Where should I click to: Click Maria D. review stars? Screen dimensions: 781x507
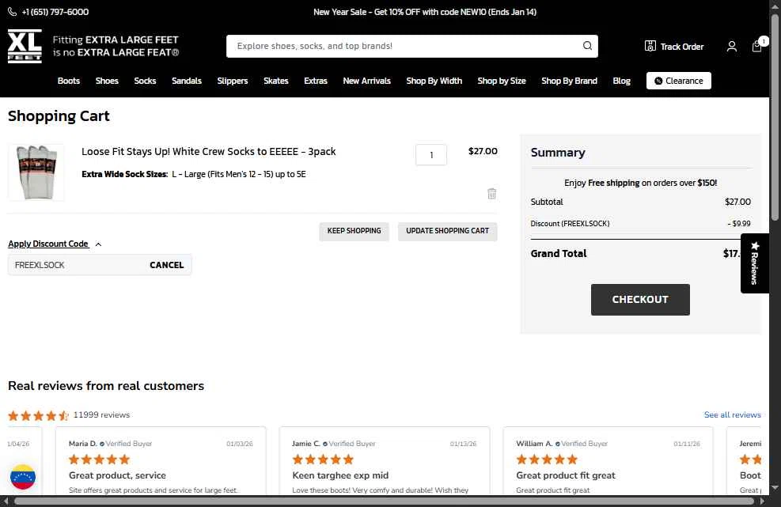99,460
